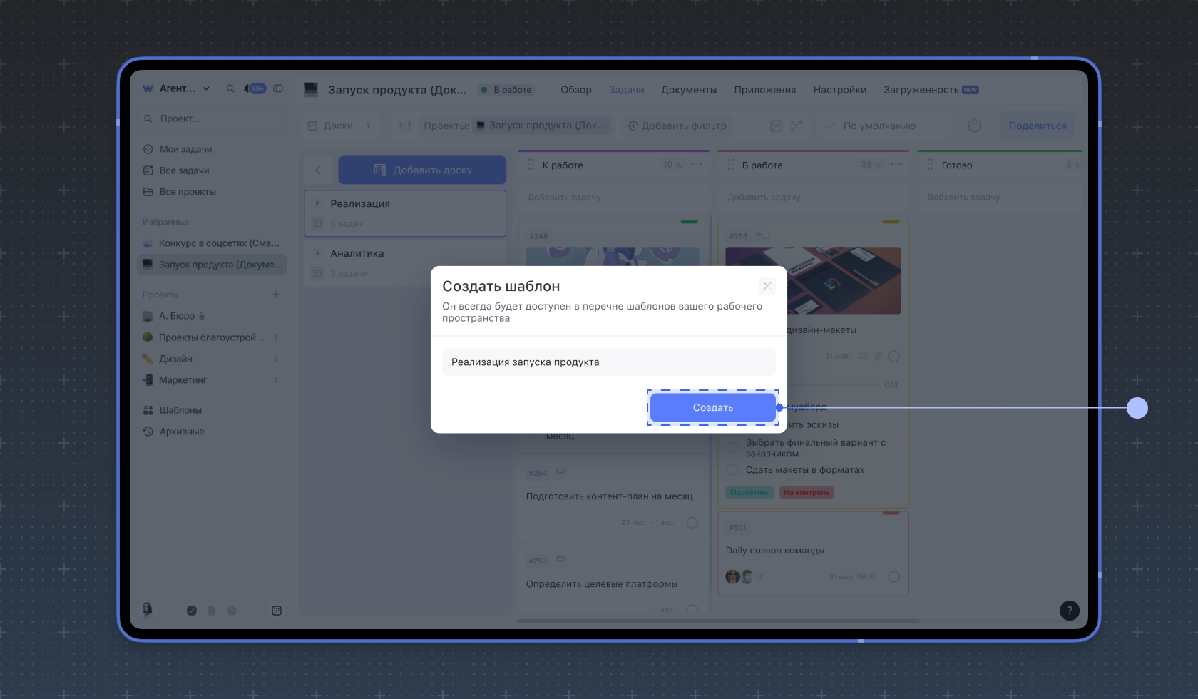Image resolution: width=1198 pixels, height=699 pixels.
Task: Click the Поделиться button
Action: click(1037, 126)
